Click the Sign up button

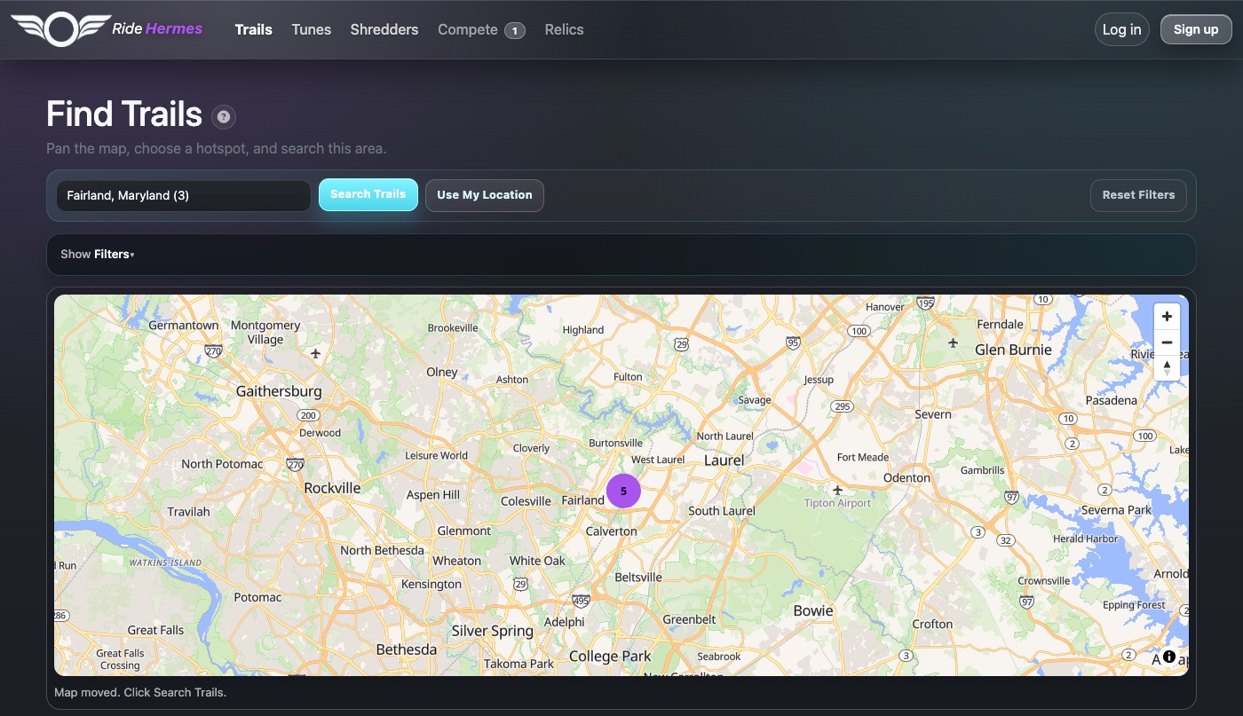[x=1196, y=29]
